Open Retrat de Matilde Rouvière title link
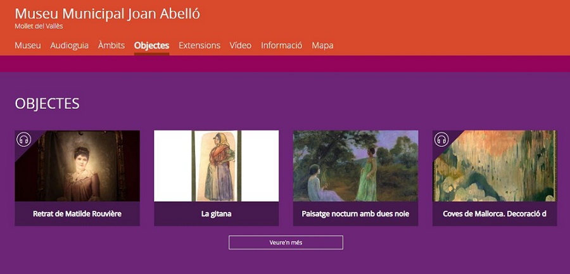 pyautogui.click(x=77, y=214)
